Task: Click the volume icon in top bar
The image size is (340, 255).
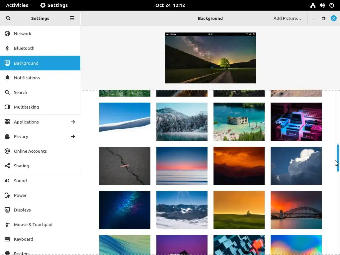Action: point(322,5)
